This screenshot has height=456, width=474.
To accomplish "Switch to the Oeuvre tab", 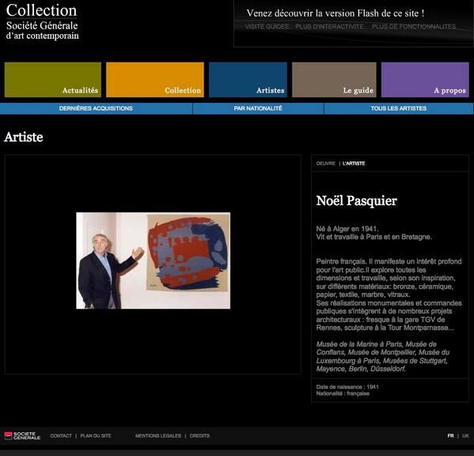I will click(325, 164).
